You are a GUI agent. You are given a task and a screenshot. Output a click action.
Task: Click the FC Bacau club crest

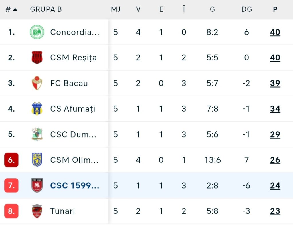point(37,83)
